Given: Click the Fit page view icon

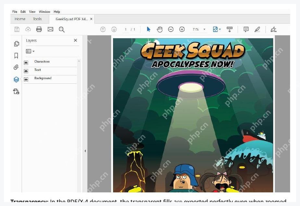Looking at the screenshot, I should [x=215, y=30].
